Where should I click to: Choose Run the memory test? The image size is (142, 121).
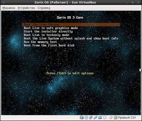[40, 42]
